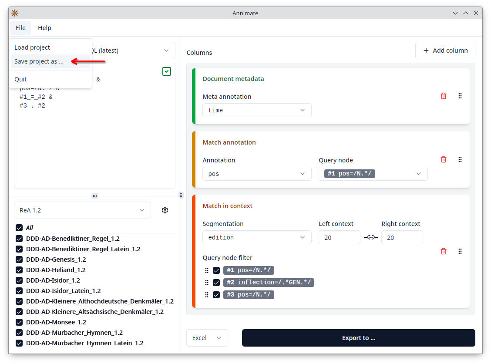Toggle the #2 inflection=/.*GEN.*/ filter checkbox
The height and width of the screenshot is (364, 491).
tap(216, 283)
